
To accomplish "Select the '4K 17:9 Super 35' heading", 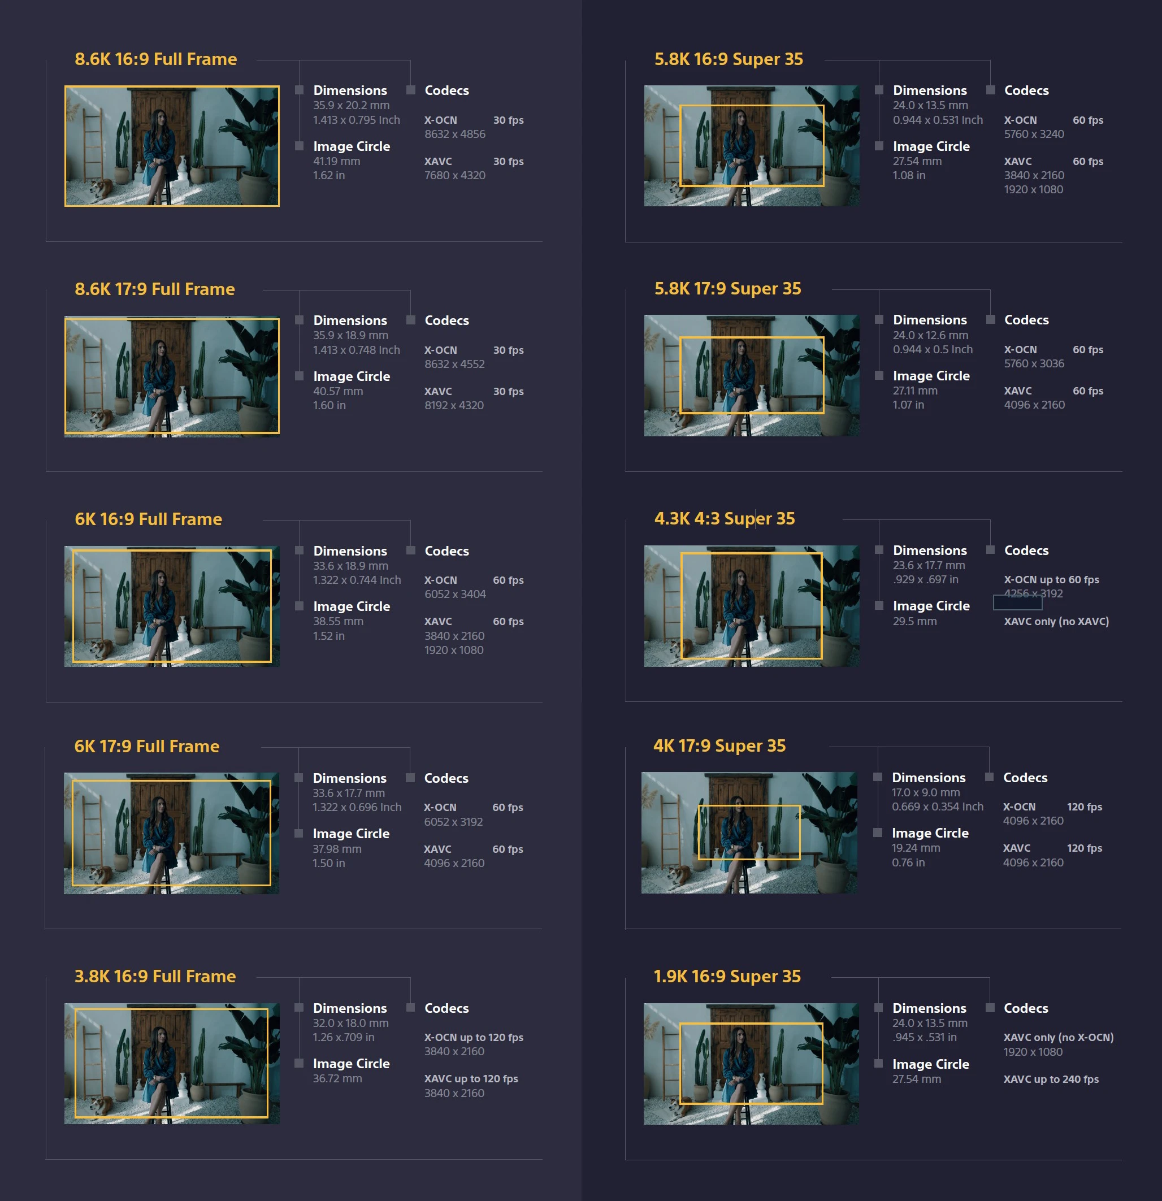I will pos(719,745).
